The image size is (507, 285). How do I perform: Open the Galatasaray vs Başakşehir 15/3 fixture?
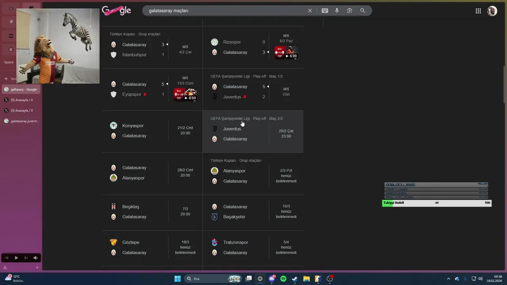[253, 212]
